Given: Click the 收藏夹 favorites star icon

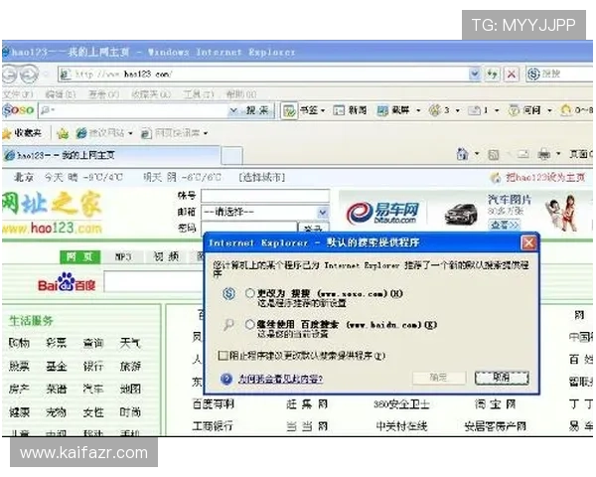Looking at the screenshot, I should (7, 133).
